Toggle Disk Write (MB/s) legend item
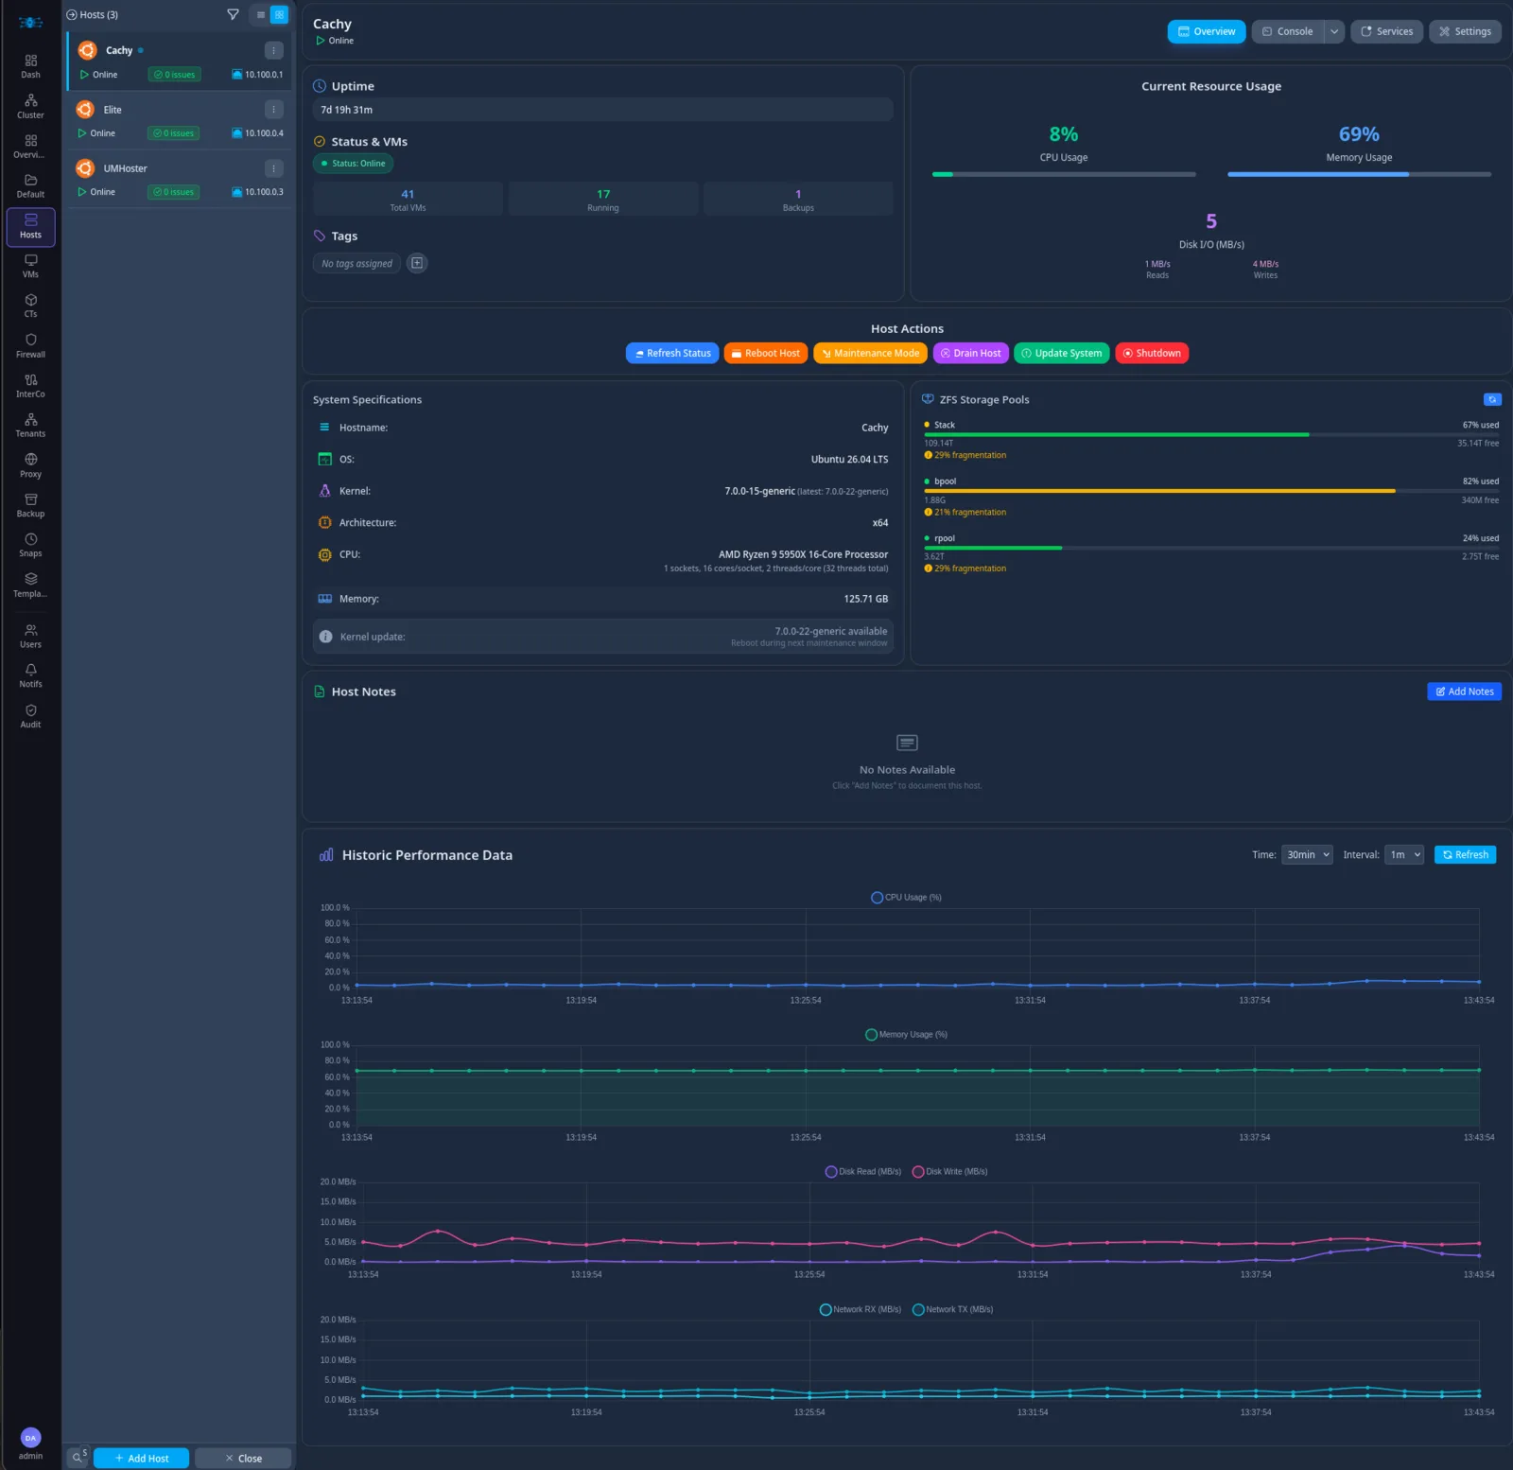The height and width of the screenshot is (1470, 1513). coord(949,1171)
